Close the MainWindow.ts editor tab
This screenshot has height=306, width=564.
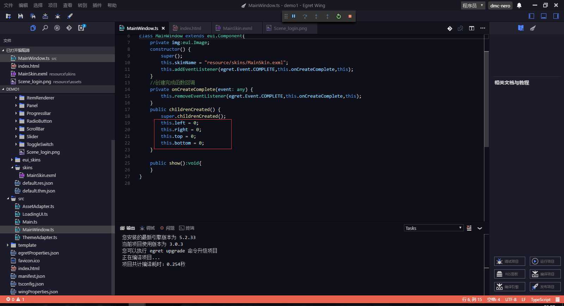[x=163, y=28]
